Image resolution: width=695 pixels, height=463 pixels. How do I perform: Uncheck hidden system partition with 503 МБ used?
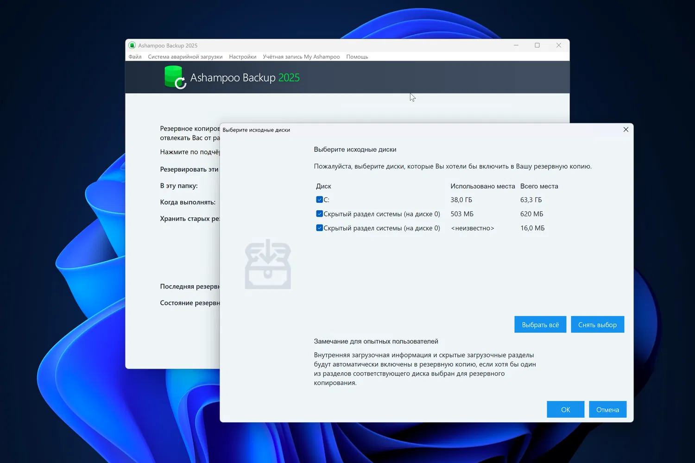coord(319,214)
